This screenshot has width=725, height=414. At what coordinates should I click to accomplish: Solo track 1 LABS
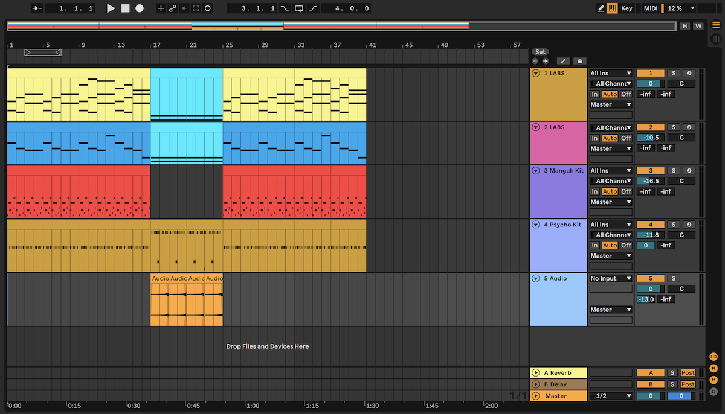673,73
